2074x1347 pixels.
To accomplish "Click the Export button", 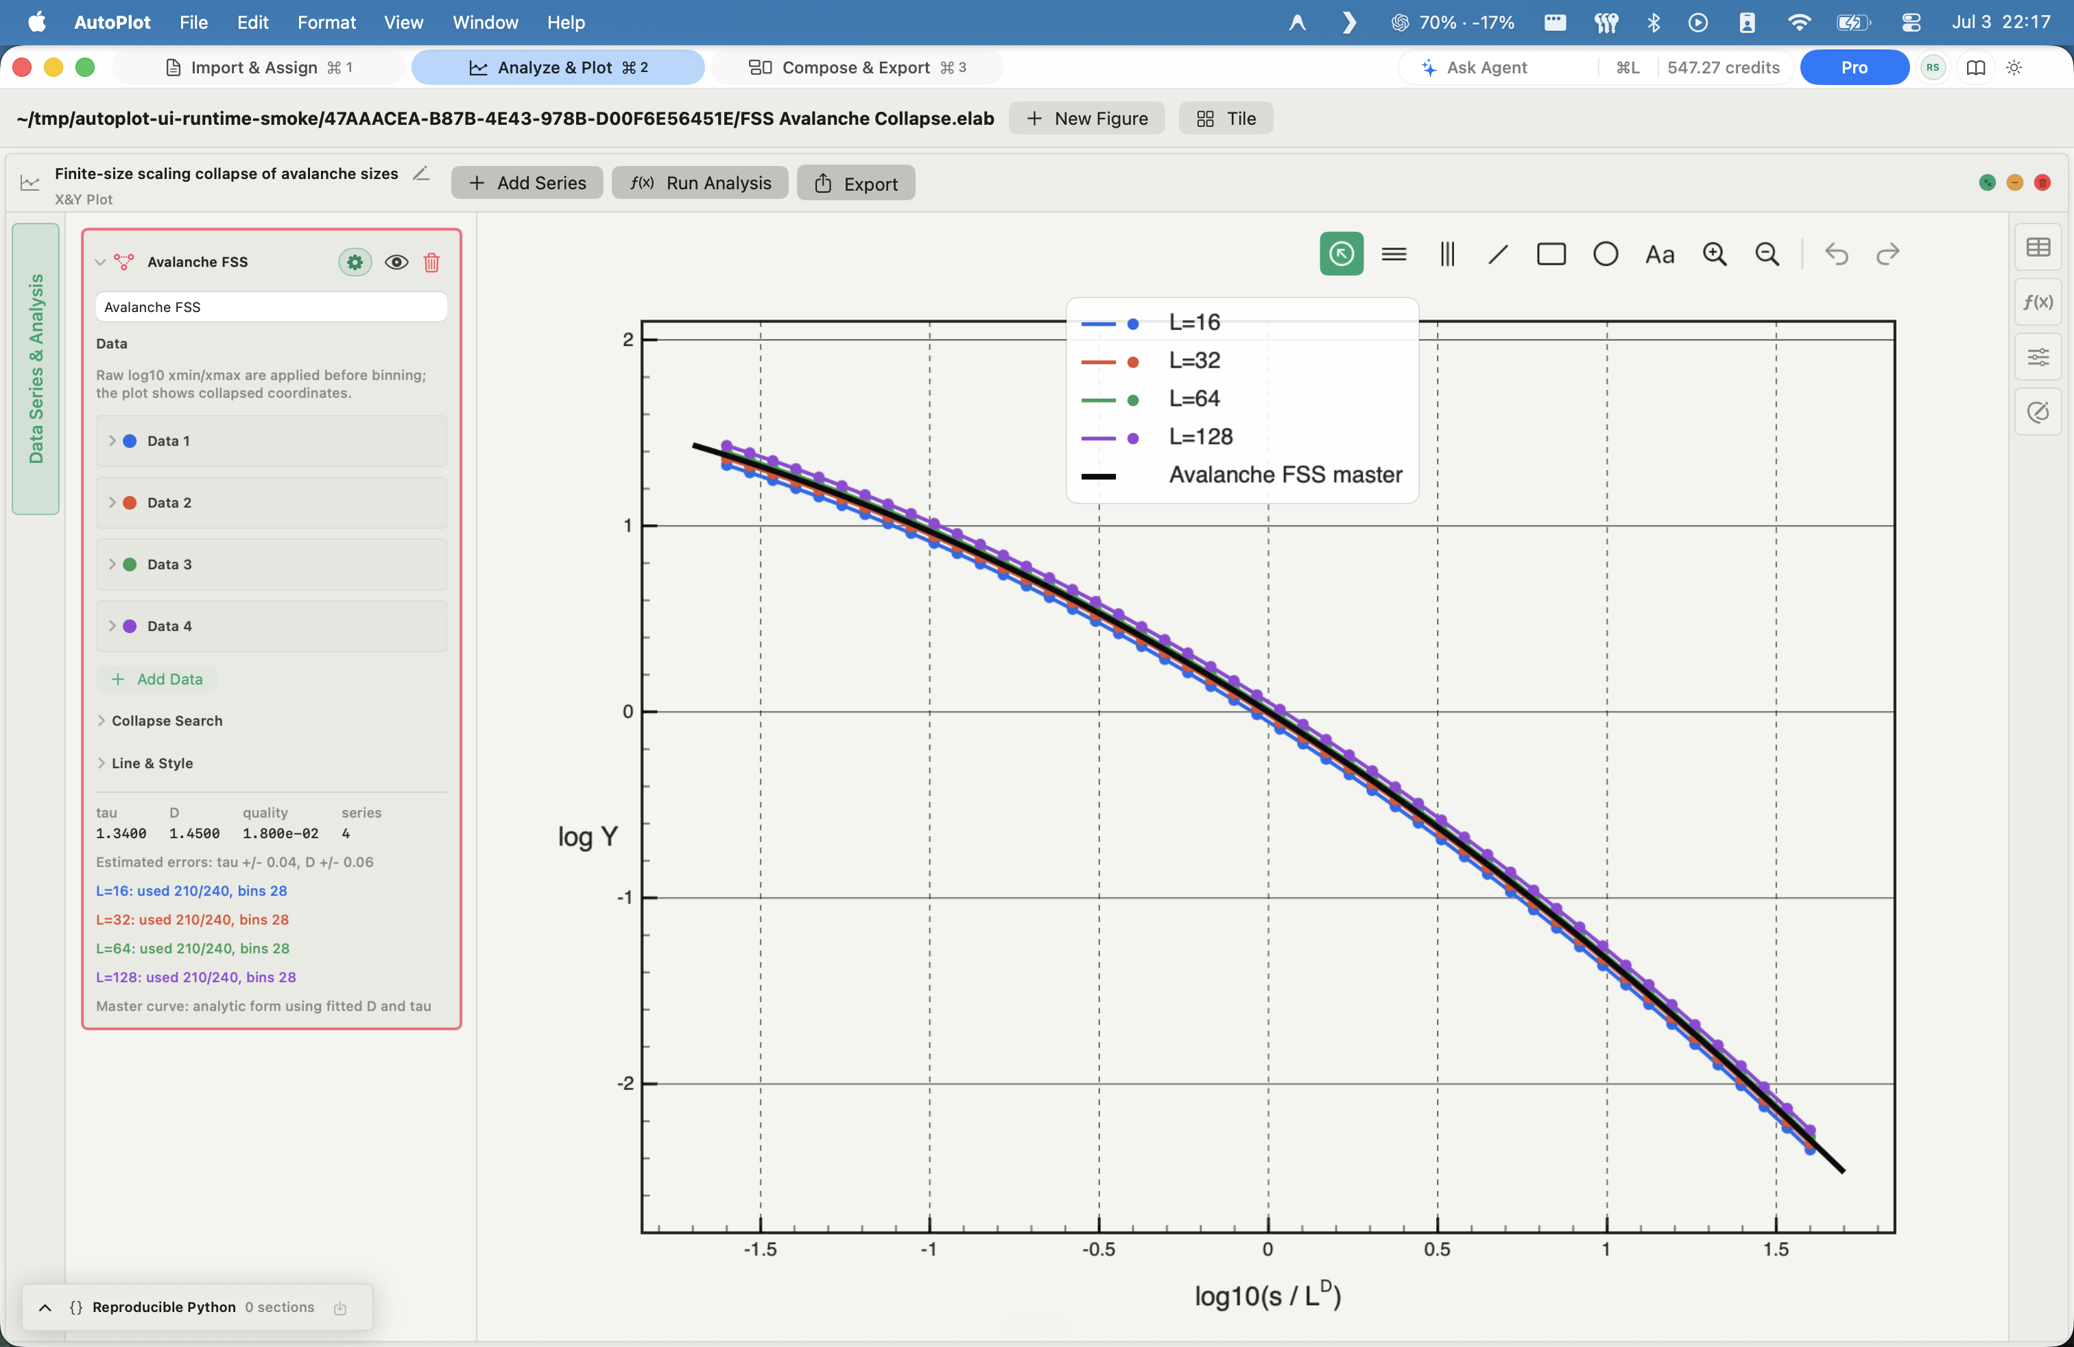I will click(x=856, y=183).
